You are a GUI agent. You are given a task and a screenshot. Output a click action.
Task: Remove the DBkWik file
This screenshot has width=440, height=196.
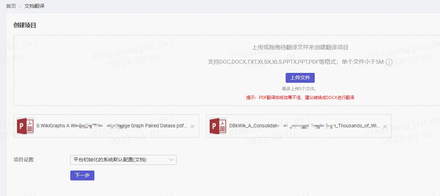tap(385, 126)
